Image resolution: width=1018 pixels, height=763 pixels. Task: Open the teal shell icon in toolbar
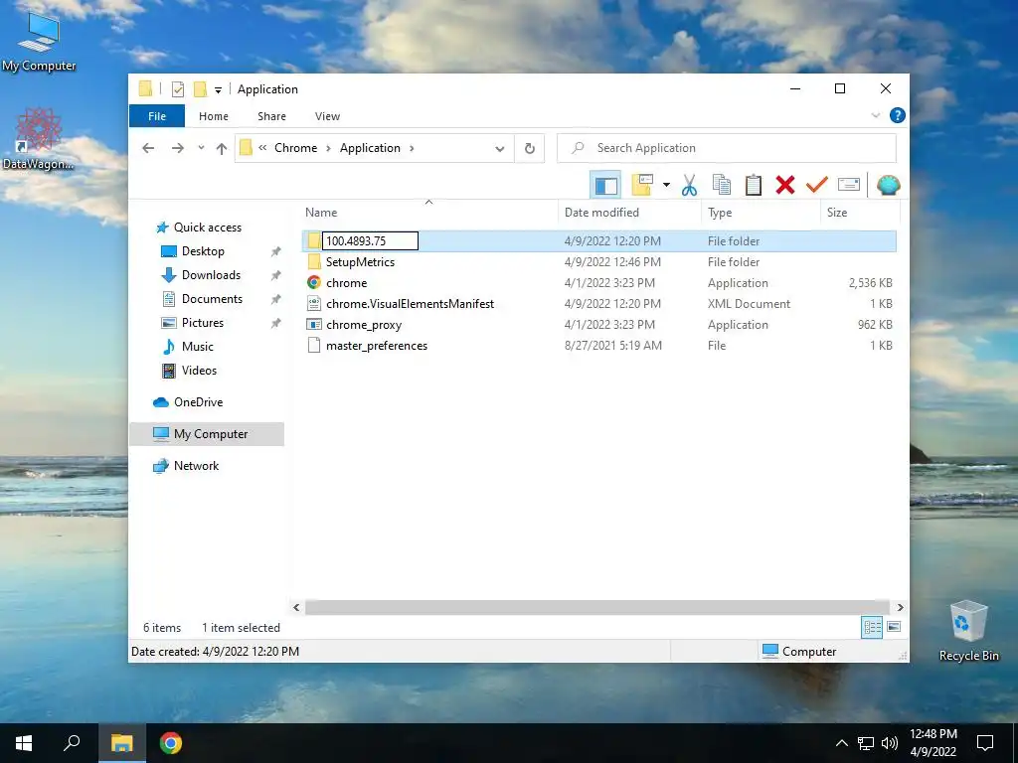888,185
